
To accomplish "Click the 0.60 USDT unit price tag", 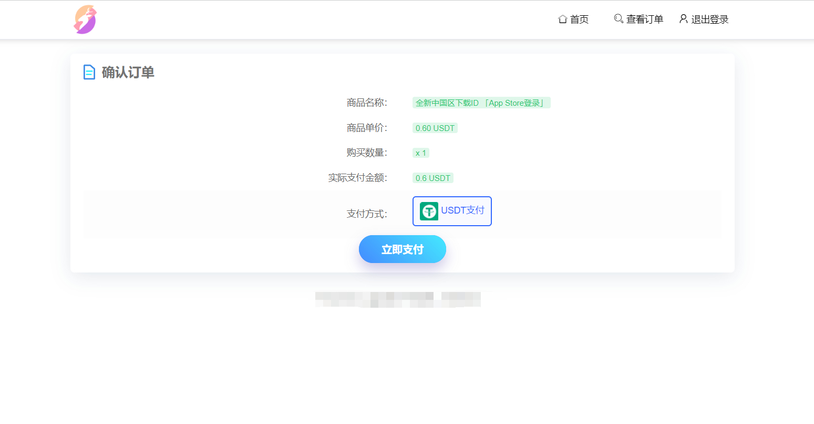I will click(x=435, y=128).
